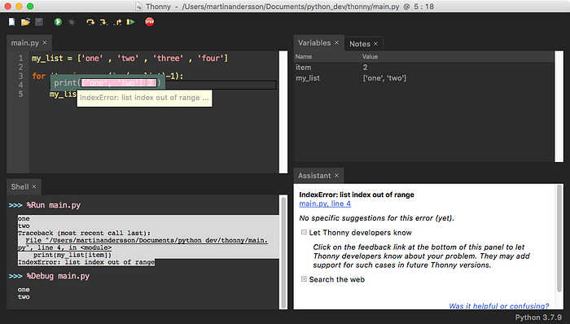Click the Value column header in Variables
The width and height of the screenshot is (570, 324).
coord(370,57)
